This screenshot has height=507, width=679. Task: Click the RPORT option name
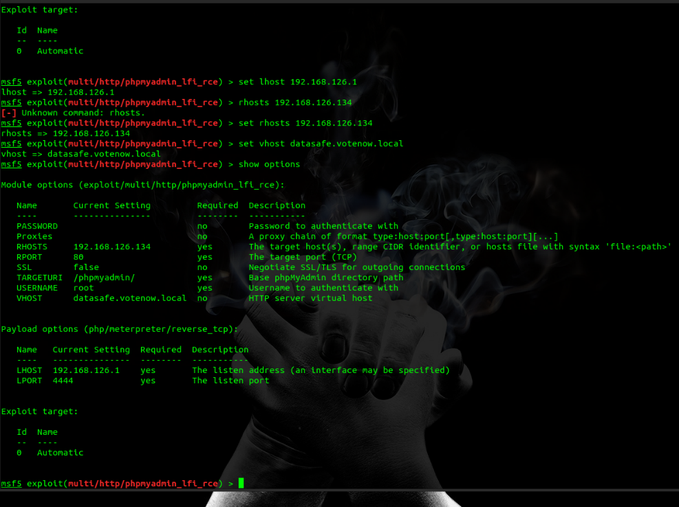coord(30,257)
